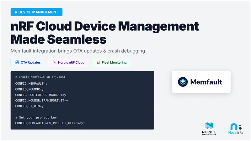Click the OTA Updates refresh icon
The width and height of the screenshot is (251, 141).
pos(17,62)
